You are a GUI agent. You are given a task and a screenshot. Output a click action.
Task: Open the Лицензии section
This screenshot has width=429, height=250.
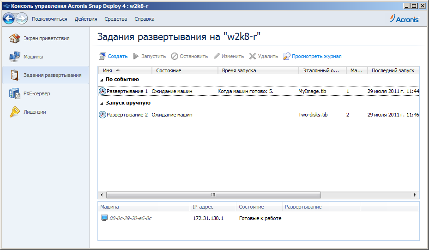pyautogui.click(x=35, y=112)
